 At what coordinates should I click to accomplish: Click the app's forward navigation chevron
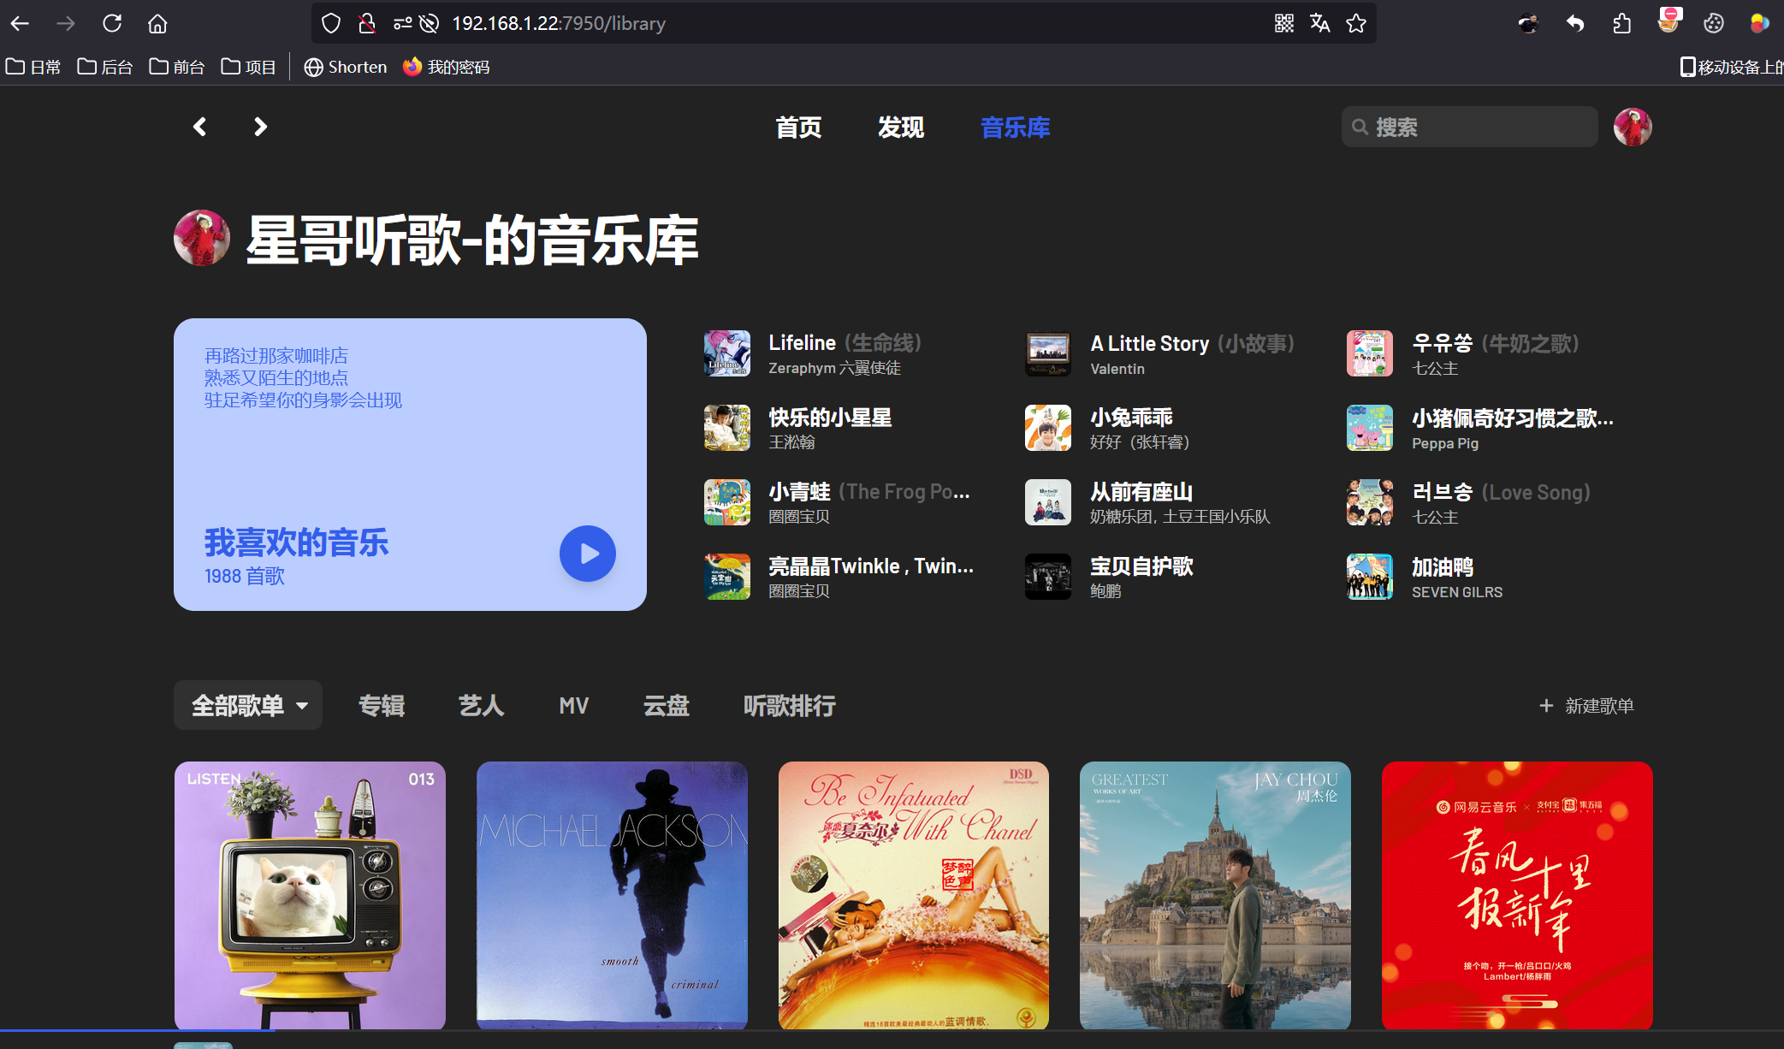260,127
